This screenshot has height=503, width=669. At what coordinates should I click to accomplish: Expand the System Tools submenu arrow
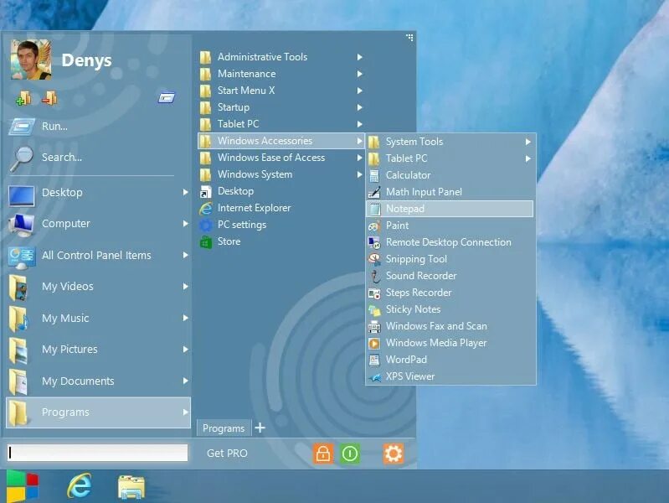528,142
